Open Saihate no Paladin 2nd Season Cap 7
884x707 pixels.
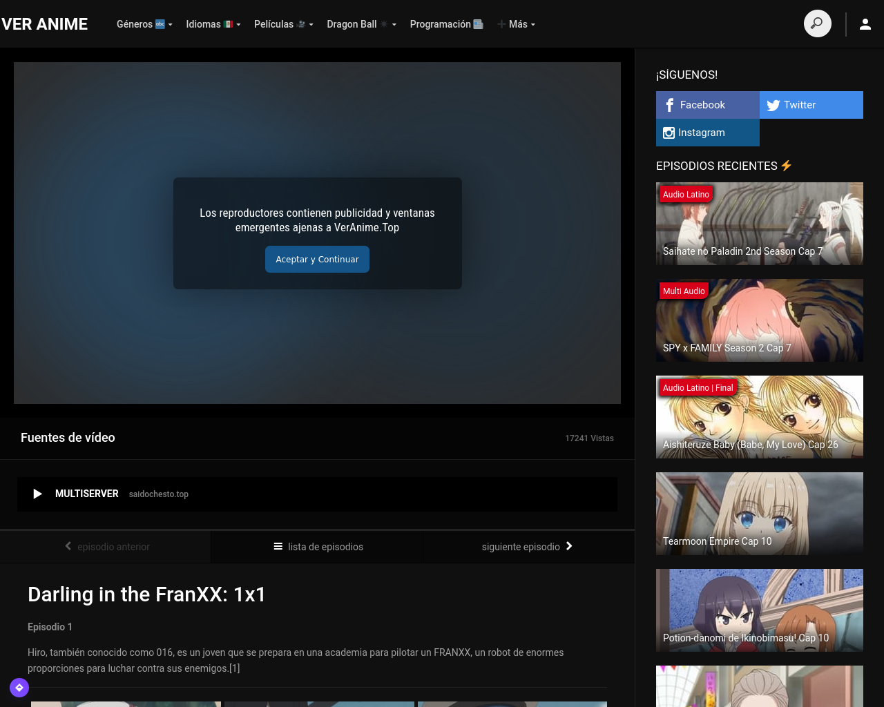[x=760, y=224]
